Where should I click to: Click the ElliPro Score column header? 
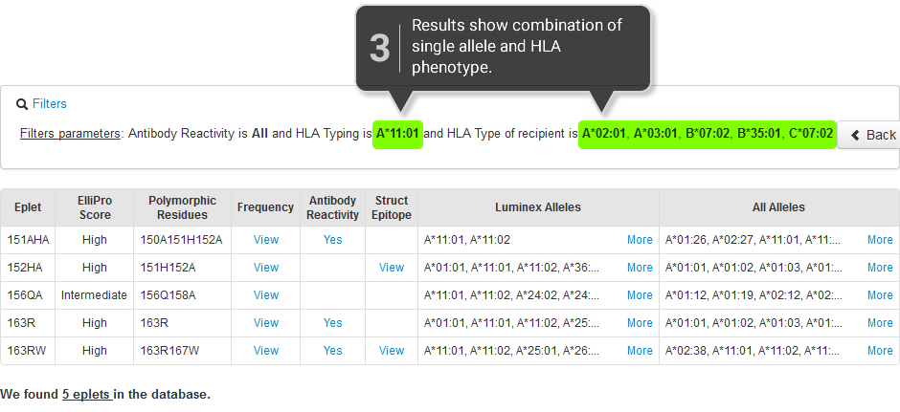coord(95,207)
